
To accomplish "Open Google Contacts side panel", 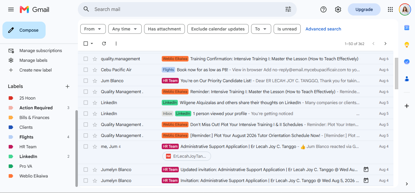I will coord(407,79).
